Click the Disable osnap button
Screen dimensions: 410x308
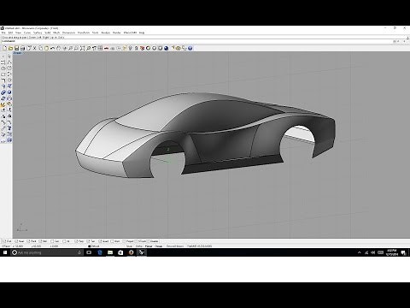pyautogui.click(x=153, y=241)
